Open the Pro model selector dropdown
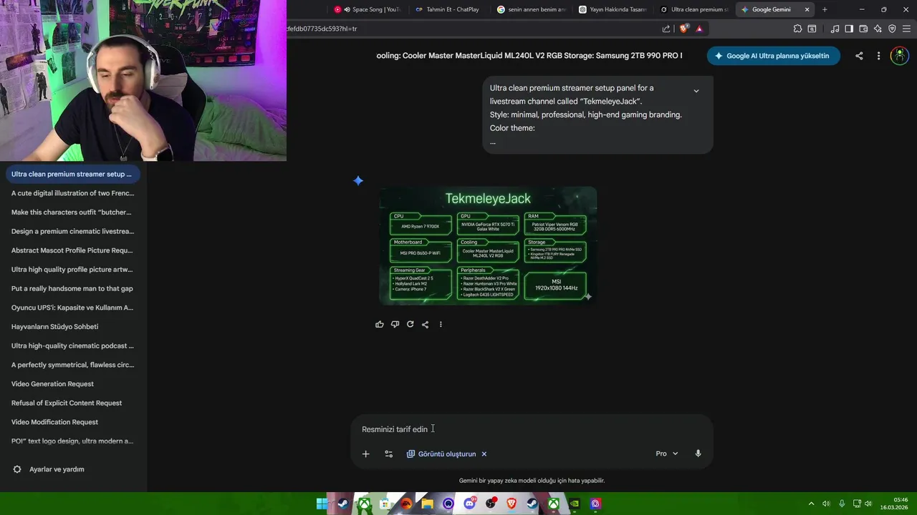The image size is (917, 515). (x=667, y=453)
